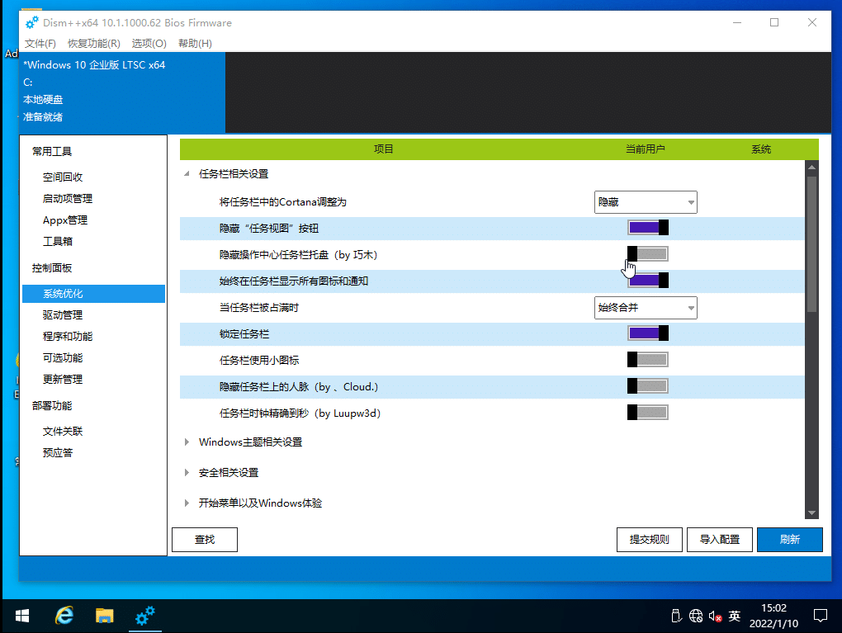Open network settings via the globe tray icon
This screenshot has width=842, height=633.
[695, 616]
